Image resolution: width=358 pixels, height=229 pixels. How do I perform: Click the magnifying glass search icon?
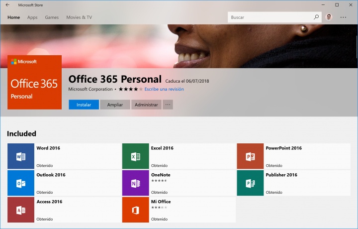[316, 17]
